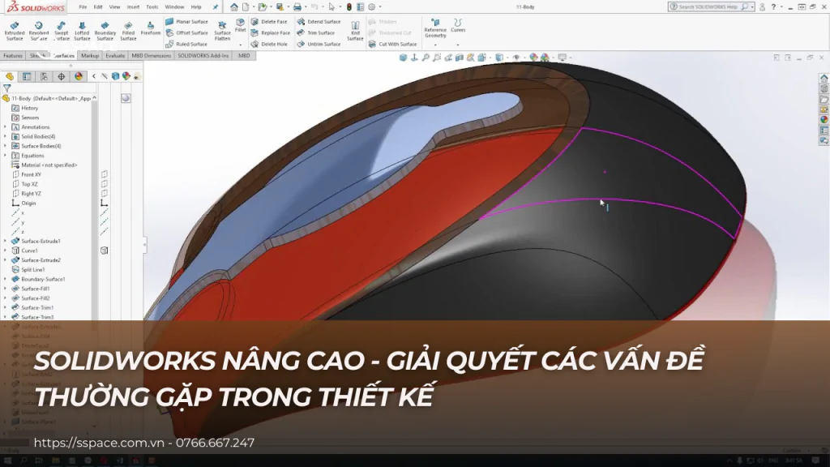Expand the Reference Geometry dropdown arrow
This screenshot has height=467, width=830.
tap(435, 45)
